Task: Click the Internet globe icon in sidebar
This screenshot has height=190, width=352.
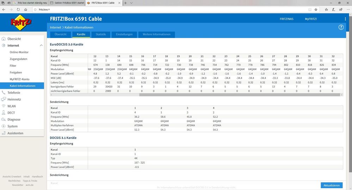Action: [x=4, y=45]
